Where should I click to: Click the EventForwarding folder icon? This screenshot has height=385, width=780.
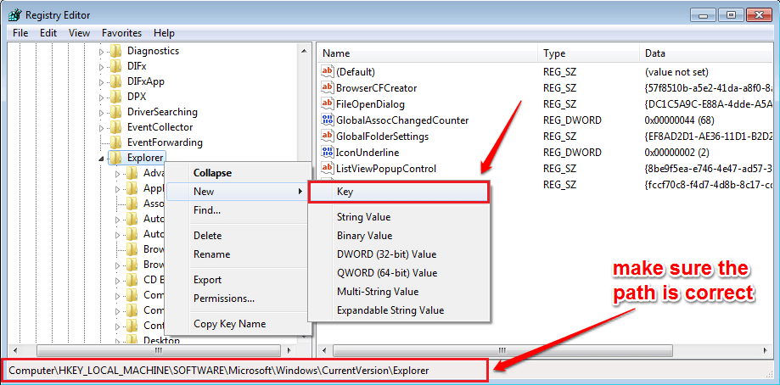pos(115,142)
